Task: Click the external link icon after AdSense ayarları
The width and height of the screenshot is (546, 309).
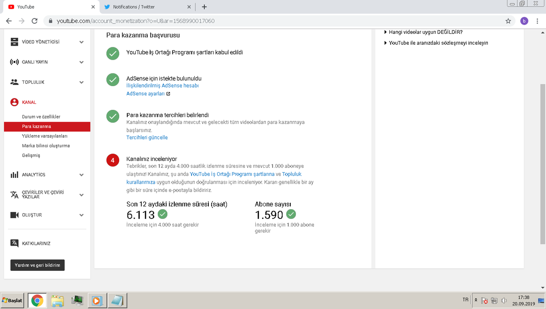Action: pos(168,94)
